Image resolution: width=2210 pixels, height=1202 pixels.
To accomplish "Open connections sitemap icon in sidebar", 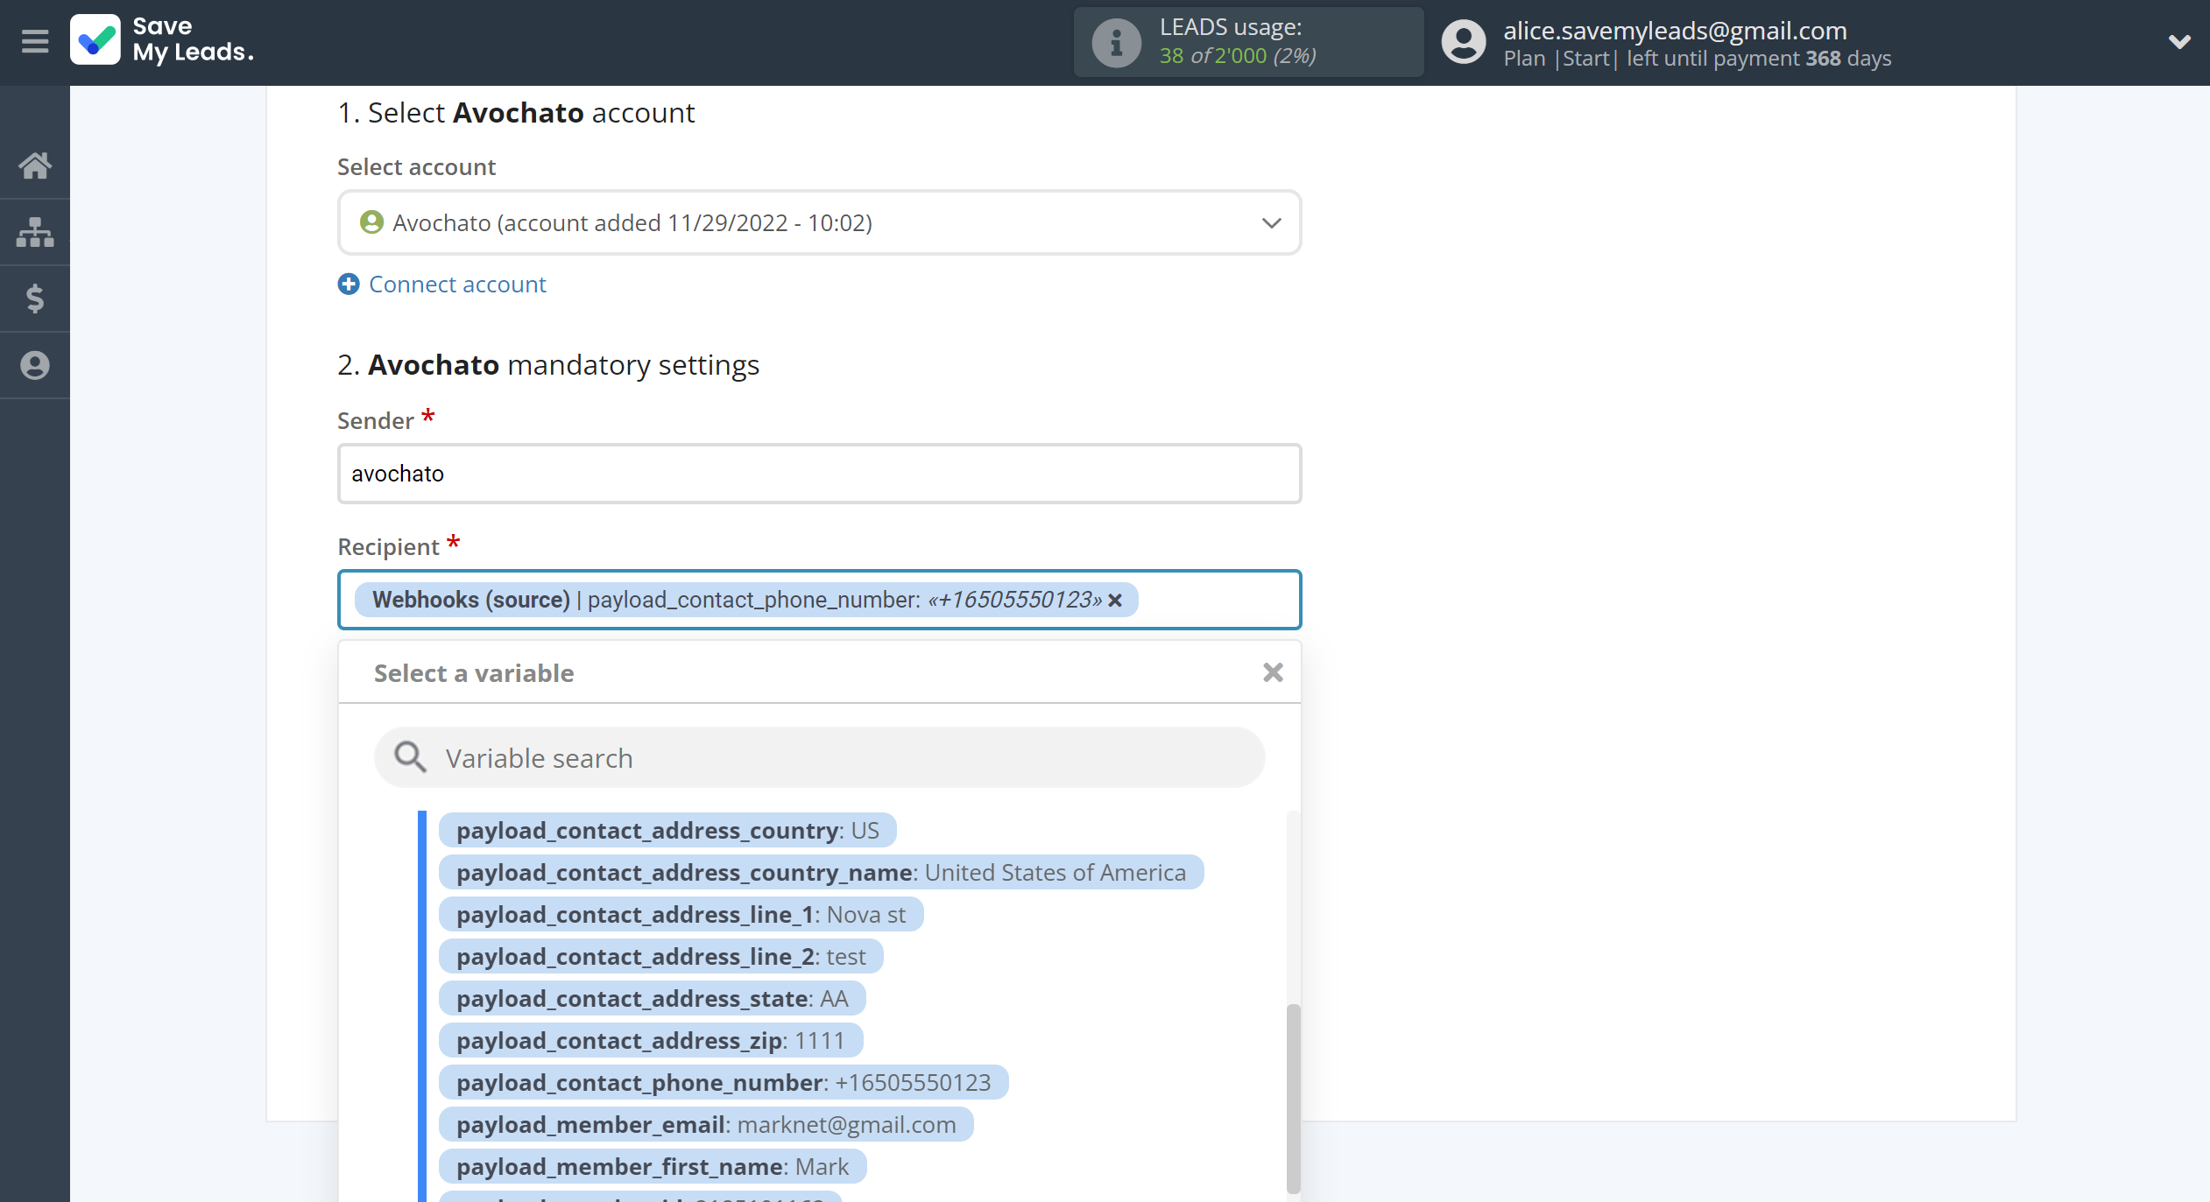I will pos(35,232).
